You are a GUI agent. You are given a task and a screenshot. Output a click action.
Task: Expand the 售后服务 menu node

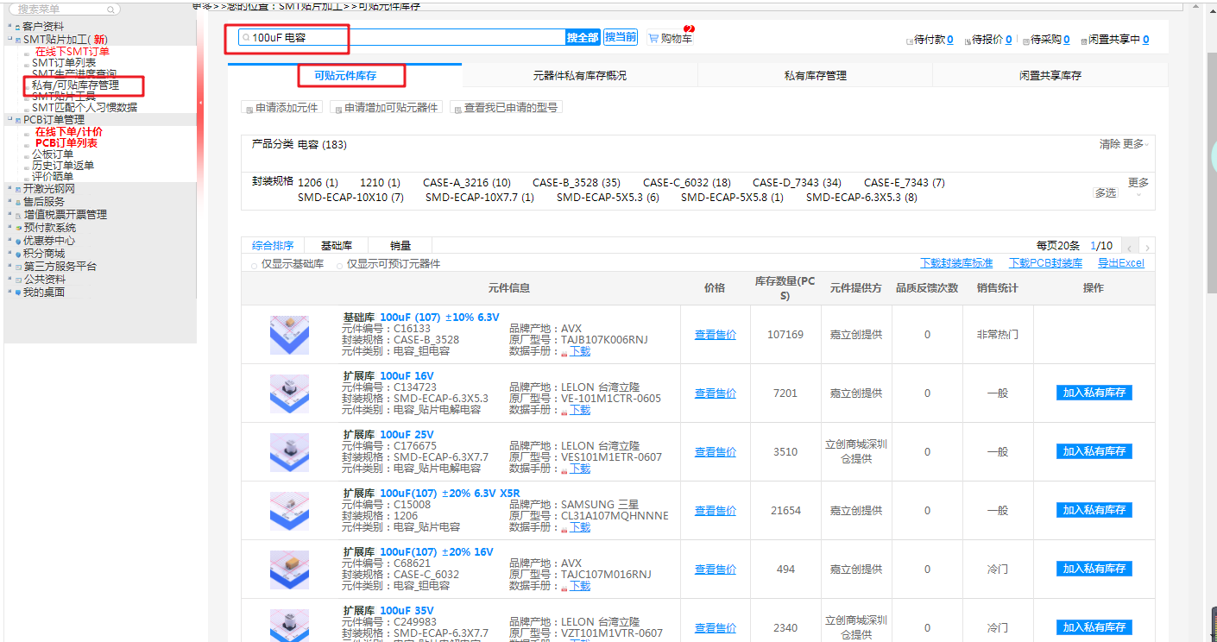coord(9,202)
